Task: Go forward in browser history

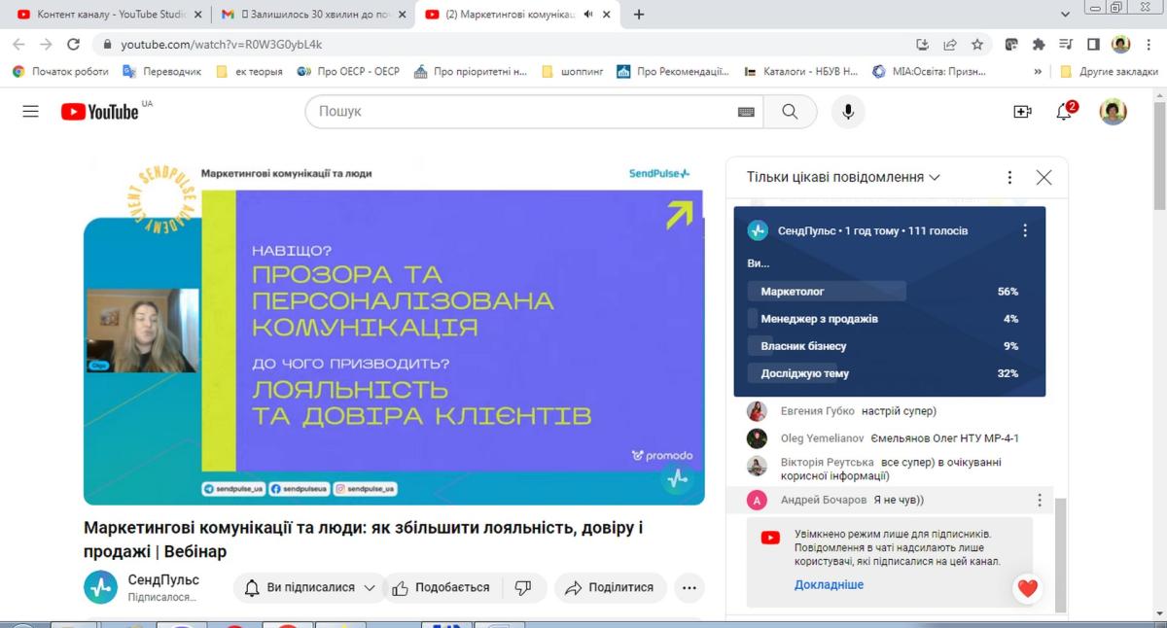Action: 46,44
